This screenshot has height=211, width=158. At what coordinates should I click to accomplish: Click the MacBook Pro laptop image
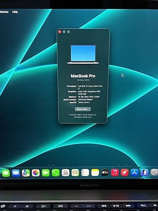[83, 54]
